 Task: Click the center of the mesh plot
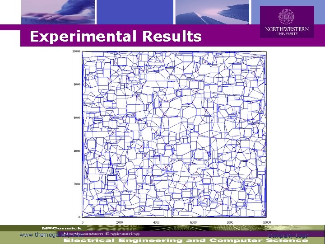pos(174,134)
